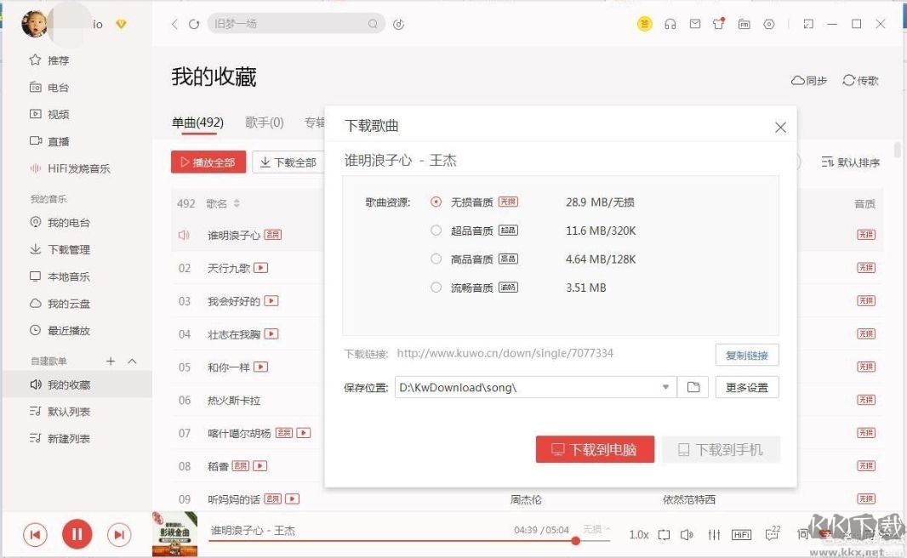Click the 复制链接 copy link button

click(x=746, y=356)
